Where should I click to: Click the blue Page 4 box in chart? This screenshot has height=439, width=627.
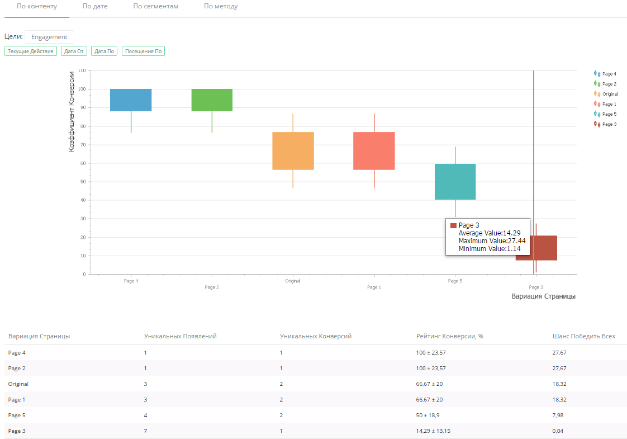131,100
